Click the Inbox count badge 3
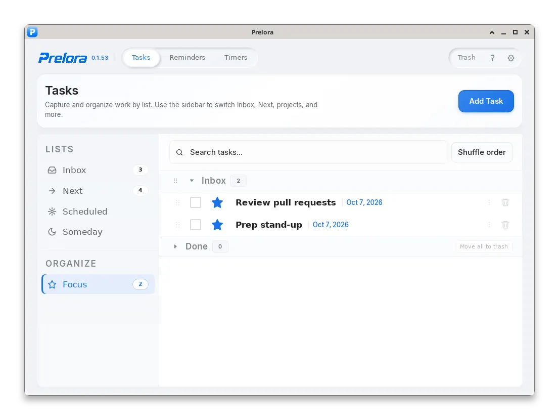This screenshot has height=420, width=559. [141, 170]
